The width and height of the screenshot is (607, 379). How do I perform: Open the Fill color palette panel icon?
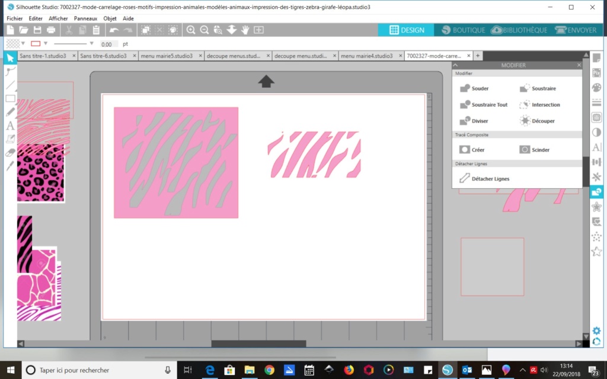(x=596, y=88)
